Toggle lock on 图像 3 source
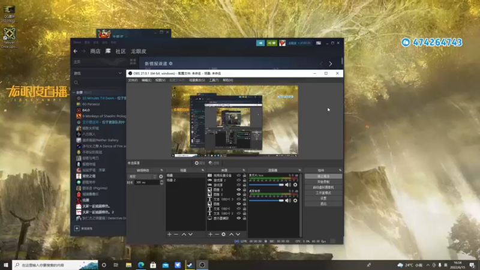The image size is (480, 270). point(244,190)
